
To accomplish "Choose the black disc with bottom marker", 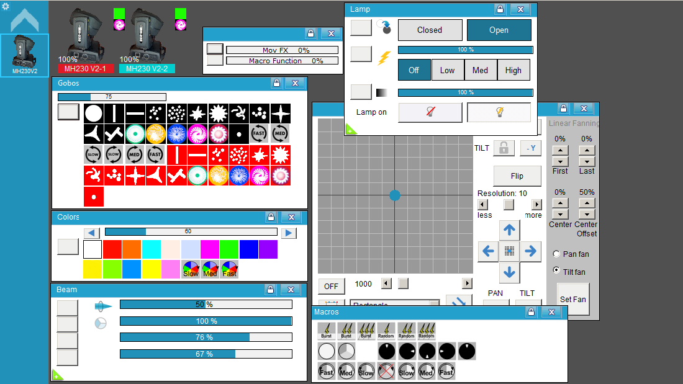I will click(427, 351).
